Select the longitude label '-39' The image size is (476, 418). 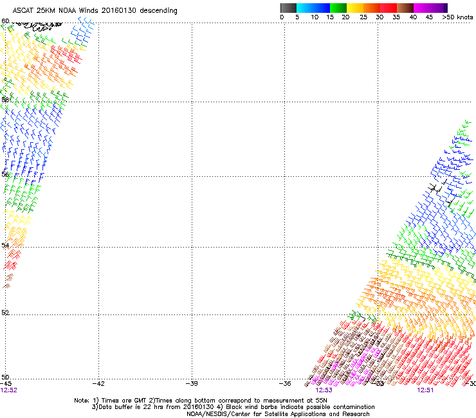(192, 383)
